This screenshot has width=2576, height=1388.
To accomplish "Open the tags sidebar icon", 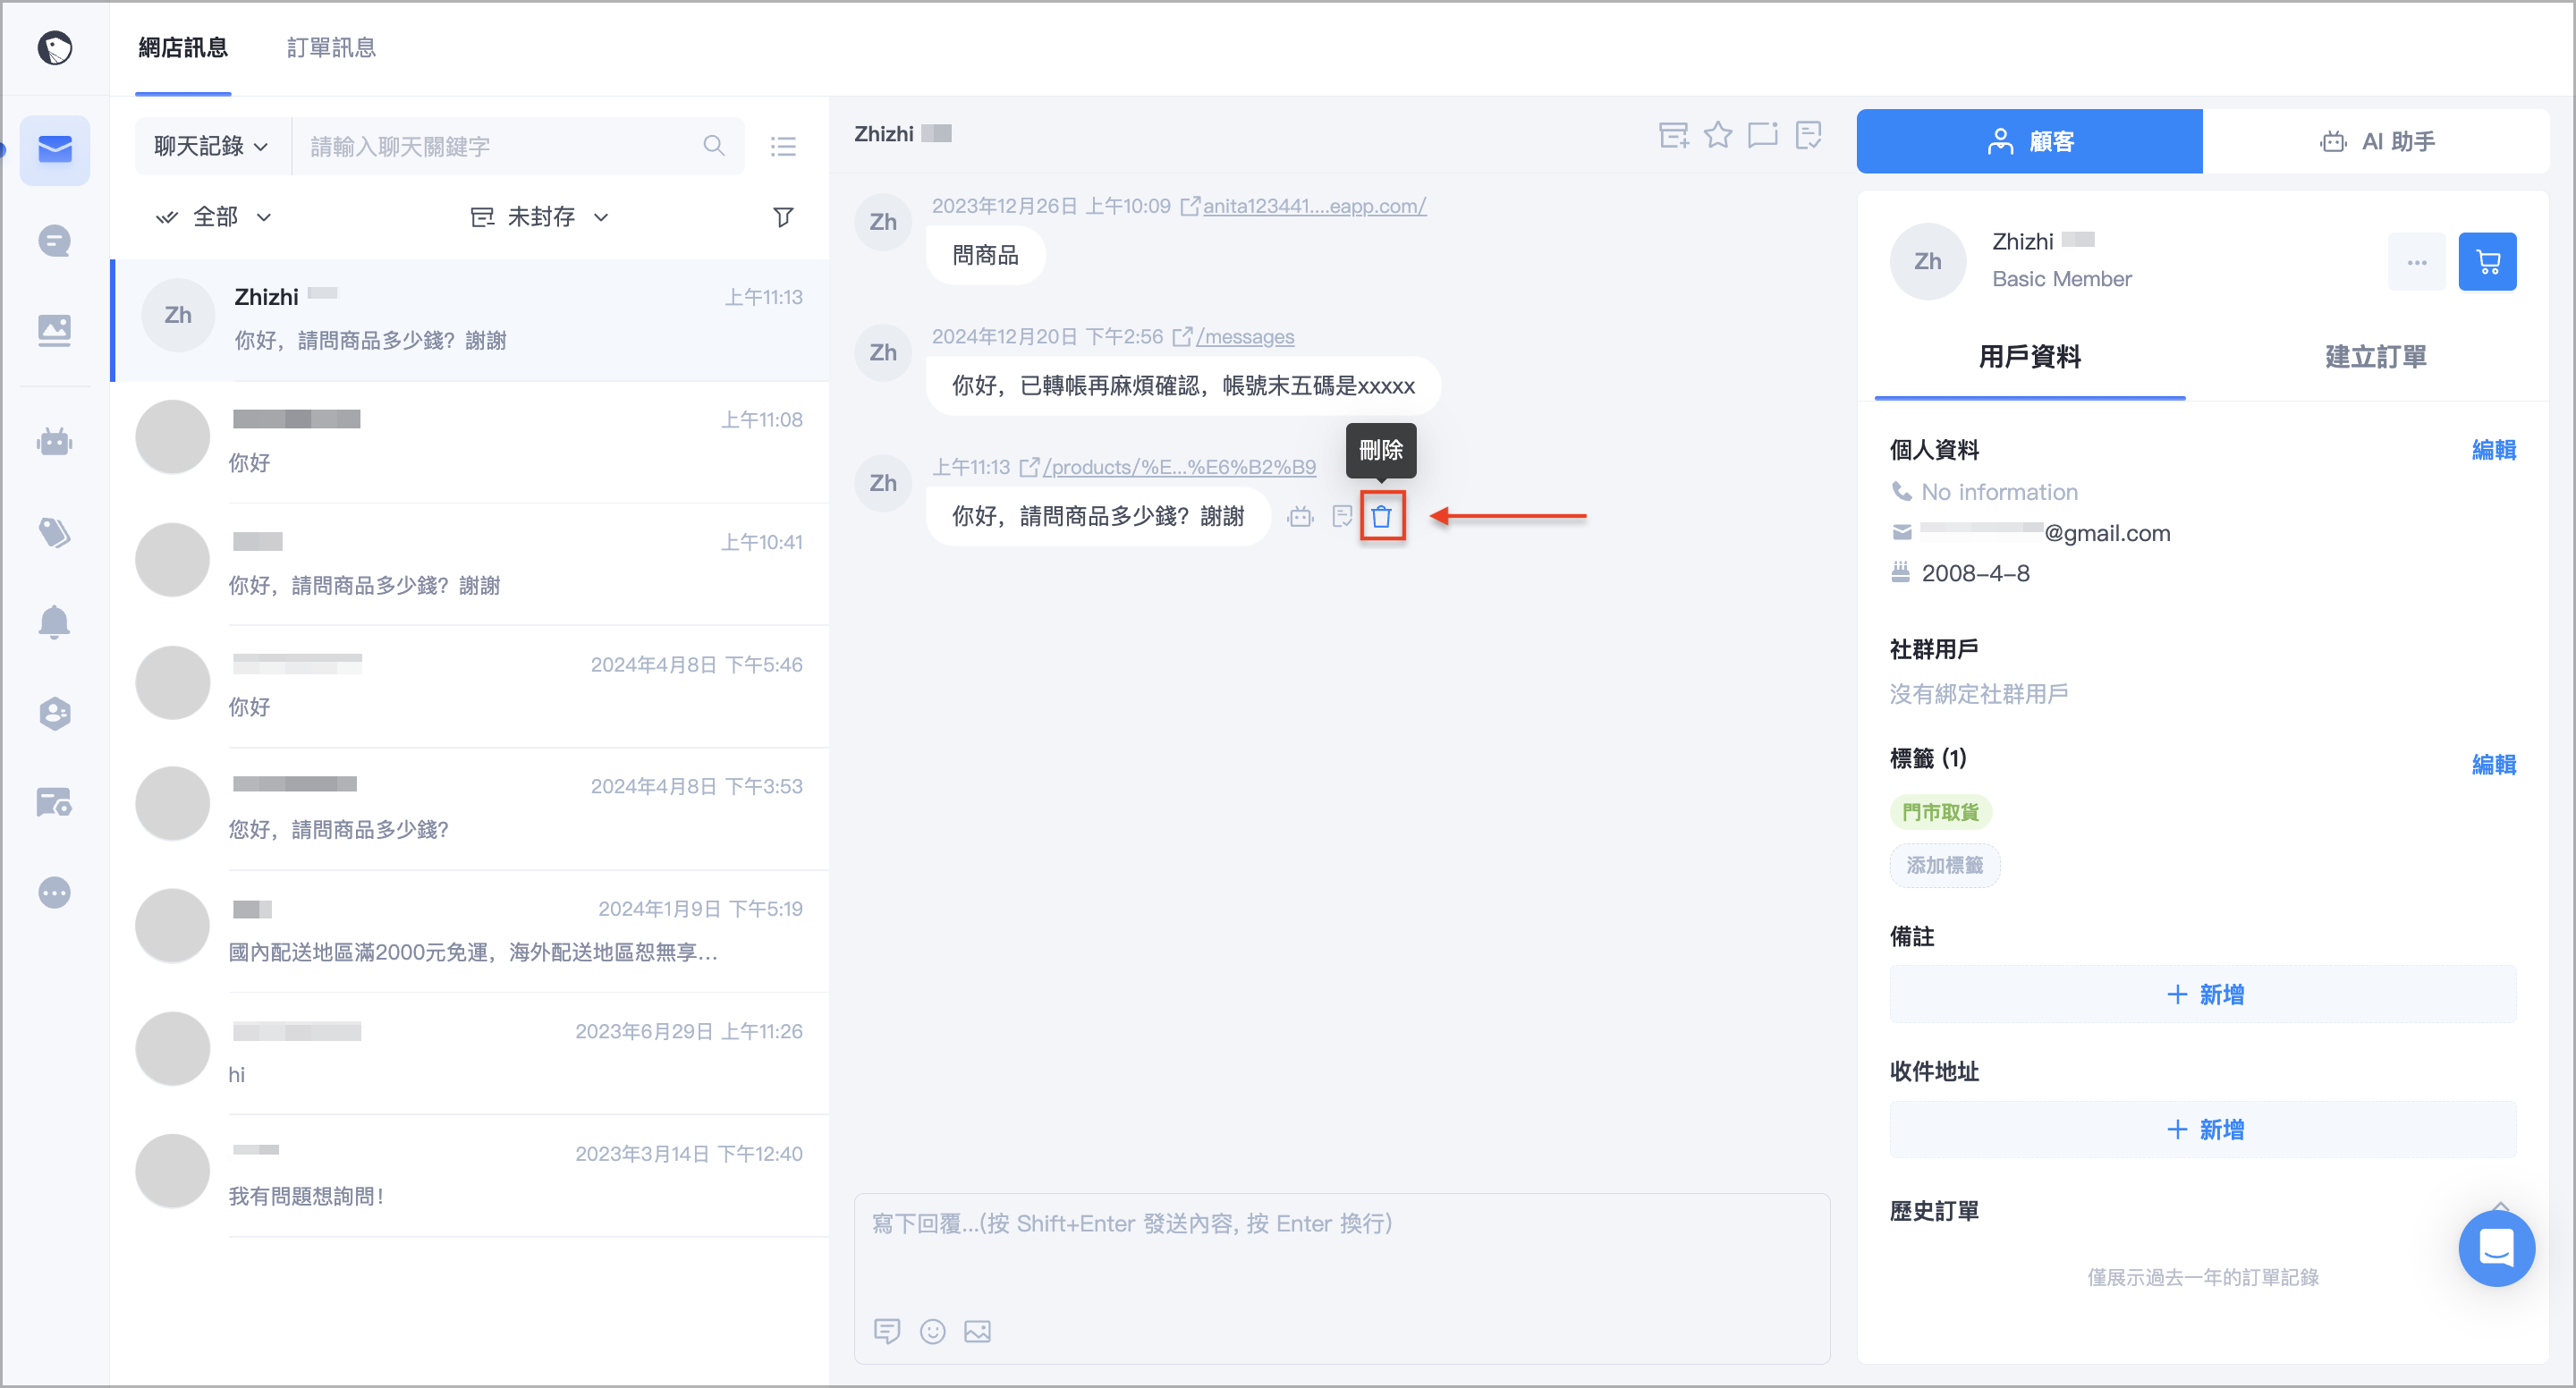I will point(54,531).
